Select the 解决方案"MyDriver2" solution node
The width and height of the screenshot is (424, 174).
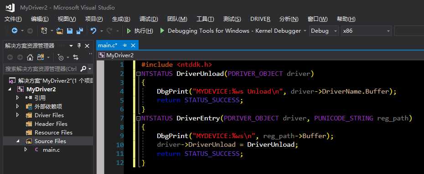(51, 80)
